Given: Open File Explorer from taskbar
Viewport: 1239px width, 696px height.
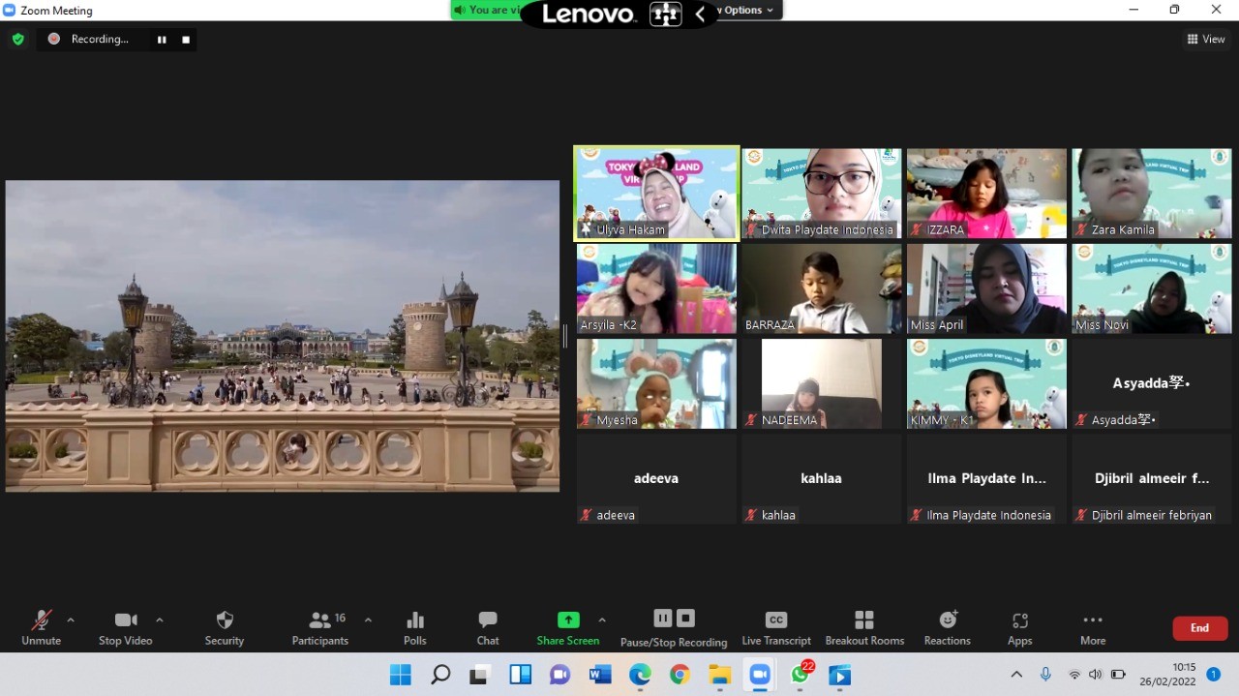Looking at the screenshot, I should click(719, 675).
